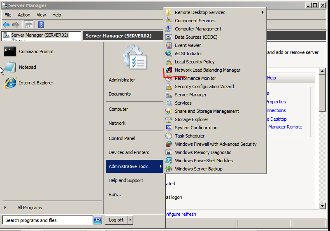Click the Manager Remote link
Screen dimensions: 330x231
285,127
